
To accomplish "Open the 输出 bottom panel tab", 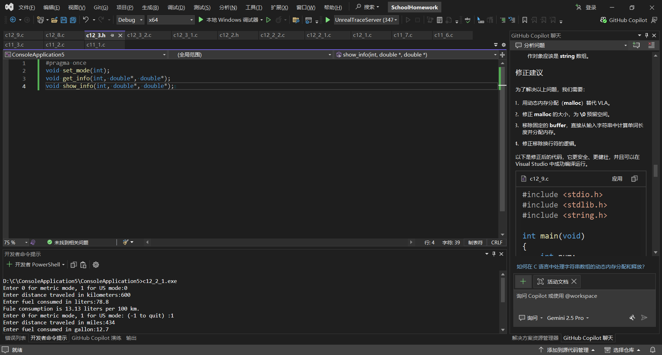I will pyautogui.click(x=131, y=338).
